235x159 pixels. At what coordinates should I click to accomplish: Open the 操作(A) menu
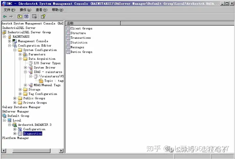pos(25,10)
